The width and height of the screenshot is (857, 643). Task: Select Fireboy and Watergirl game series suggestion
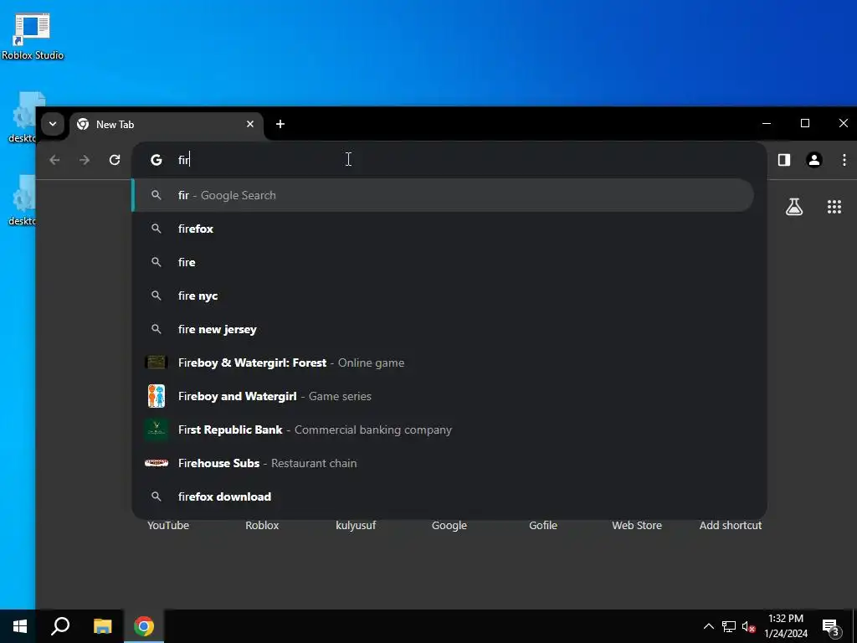444,396
